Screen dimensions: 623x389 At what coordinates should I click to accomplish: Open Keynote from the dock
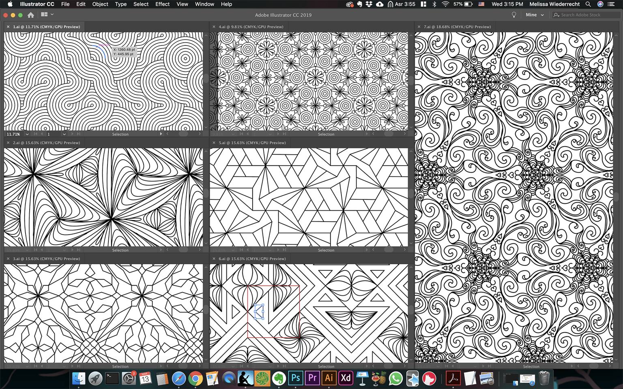(362, 378)
